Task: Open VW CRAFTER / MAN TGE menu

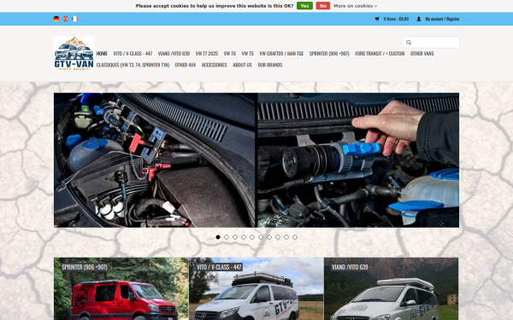Action: click(281, 54)
